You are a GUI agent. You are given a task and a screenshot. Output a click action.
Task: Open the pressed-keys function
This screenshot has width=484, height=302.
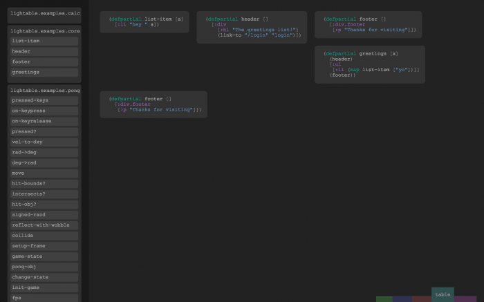tap(44, 101)
